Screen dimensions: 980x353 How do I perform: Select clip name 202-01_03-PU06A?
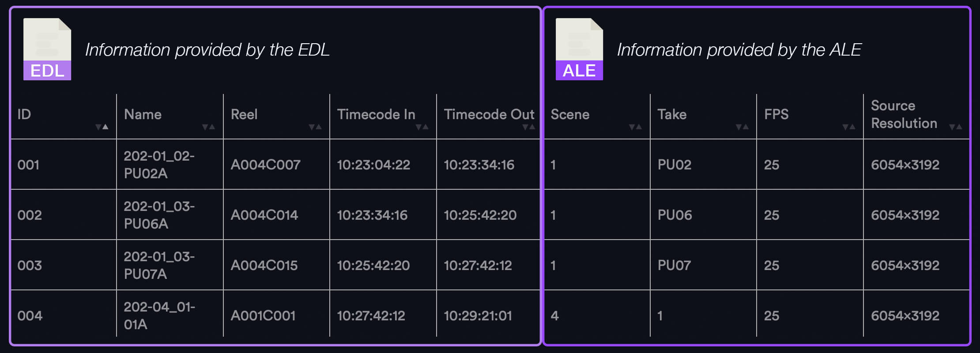click(159, 215)
